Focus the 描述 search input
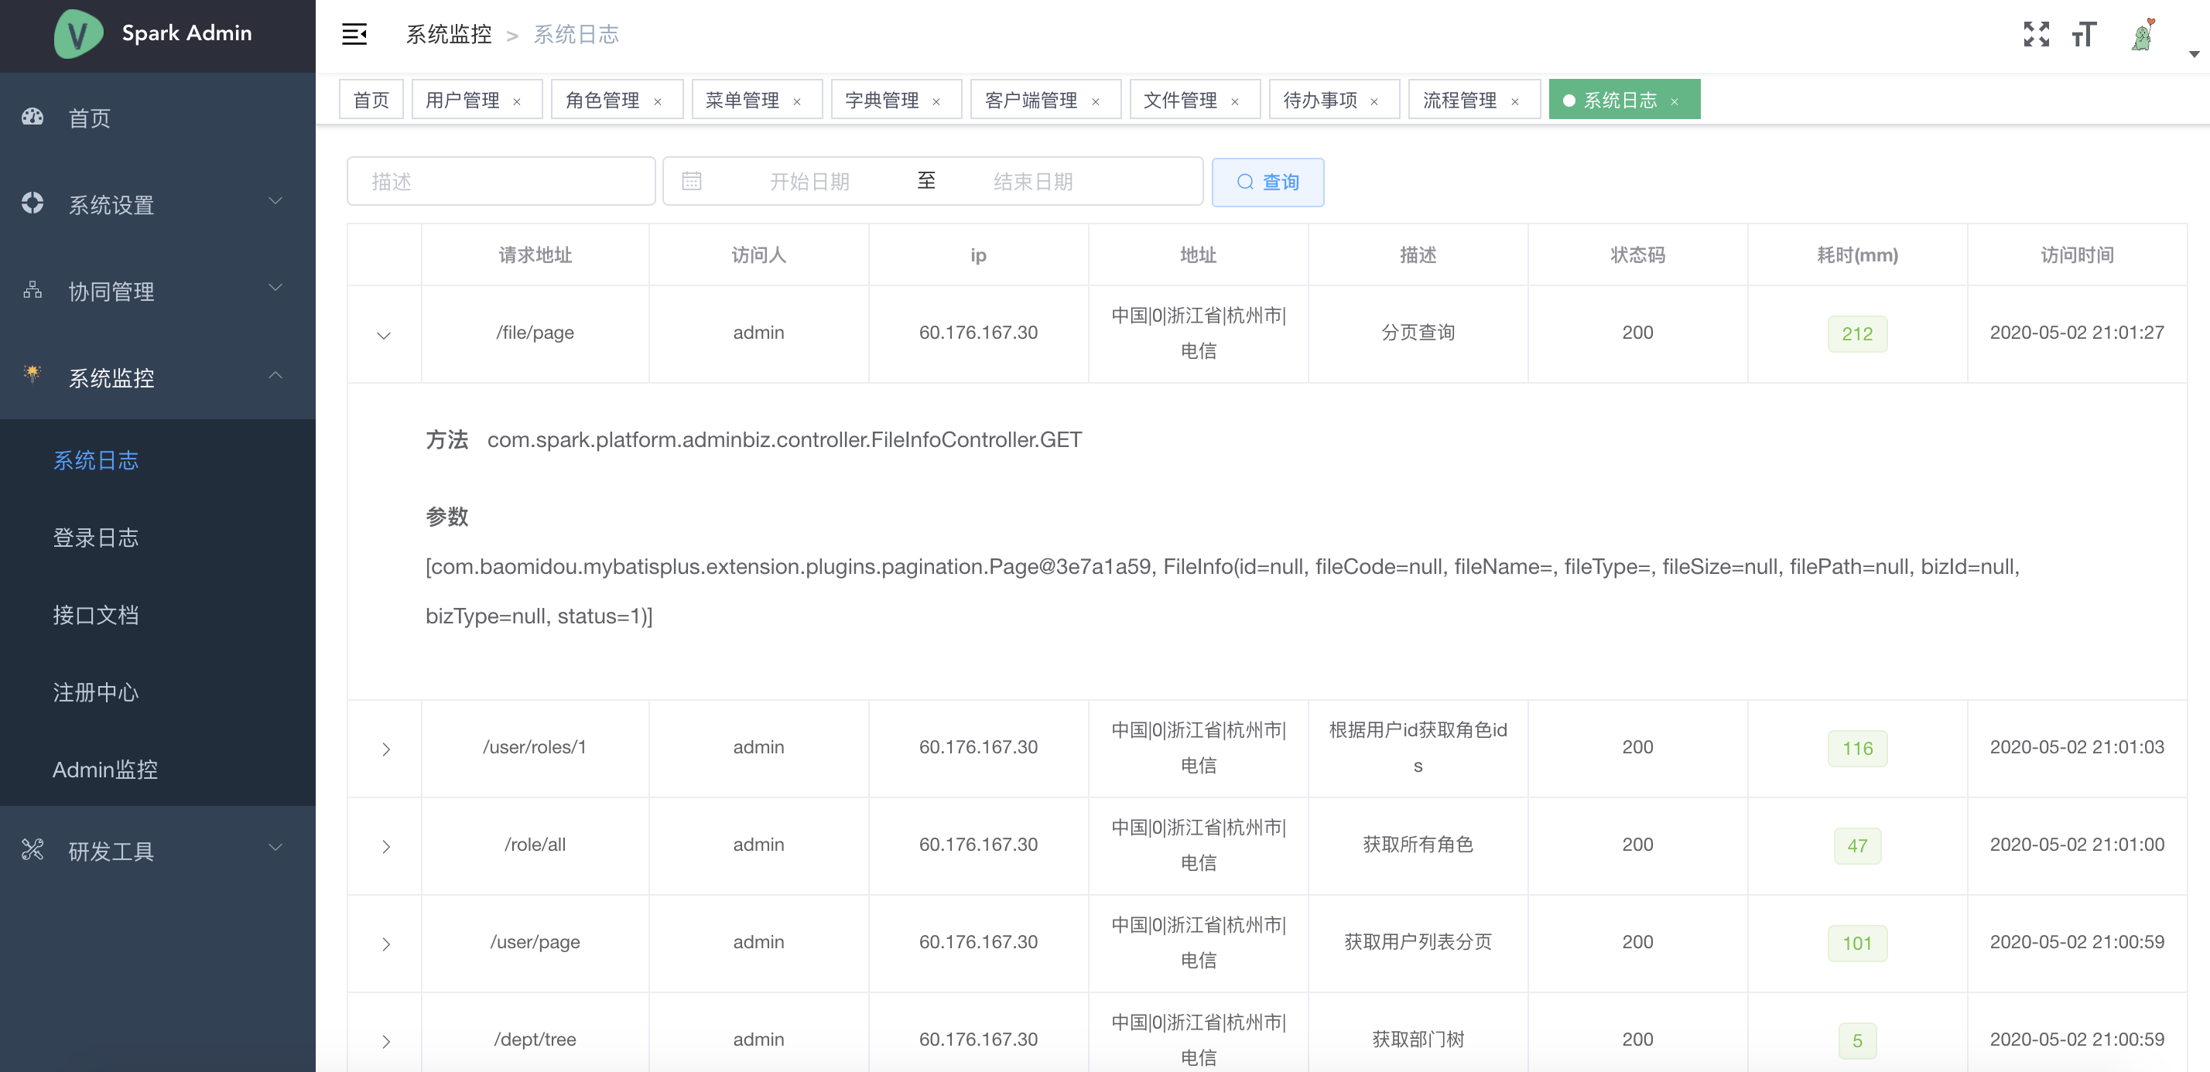Screen dimensions: 2210x1072 [x=501, y=181]
